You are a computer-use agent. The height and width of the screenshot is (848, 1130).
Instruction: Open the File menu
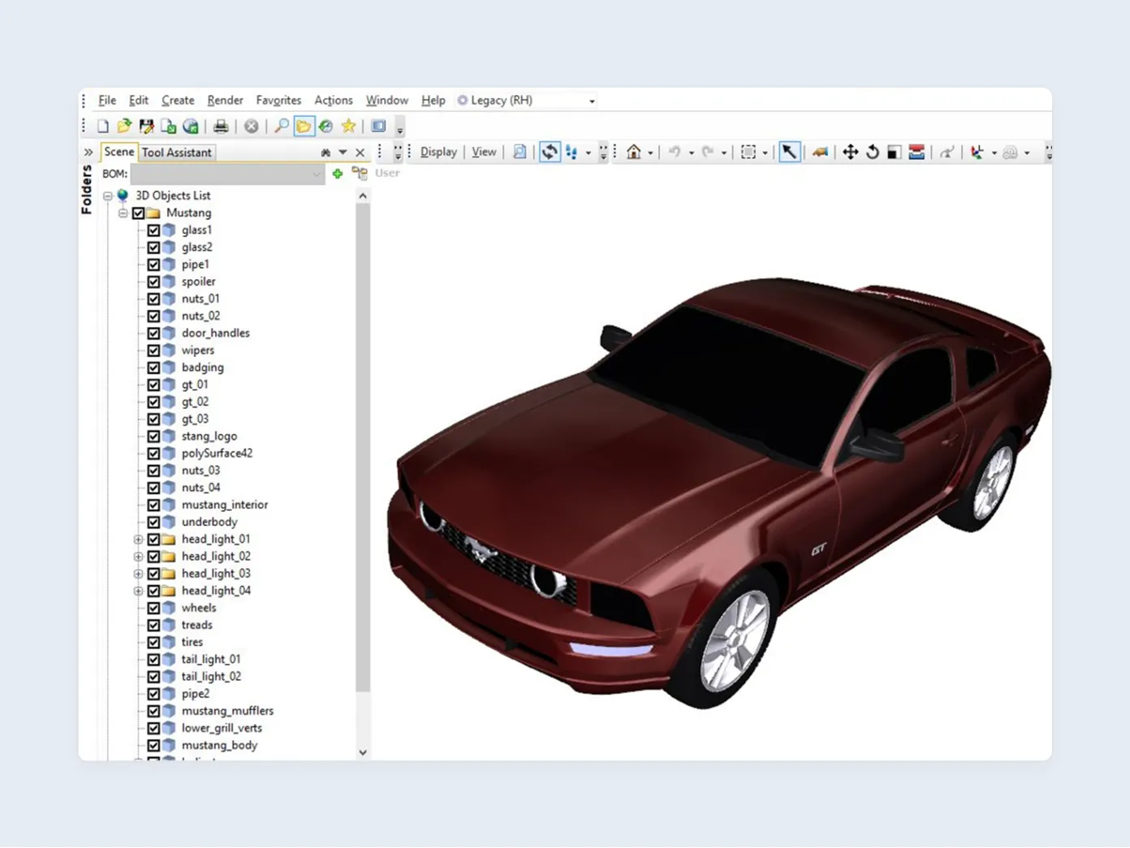click(x=107, y=101)
